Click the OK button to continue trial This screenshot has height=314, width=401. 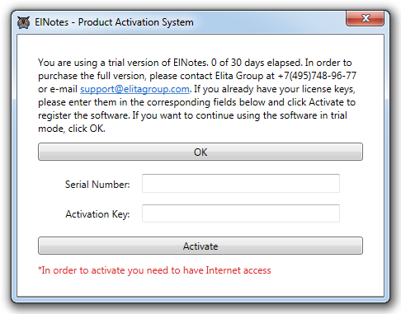pos(200,152)
